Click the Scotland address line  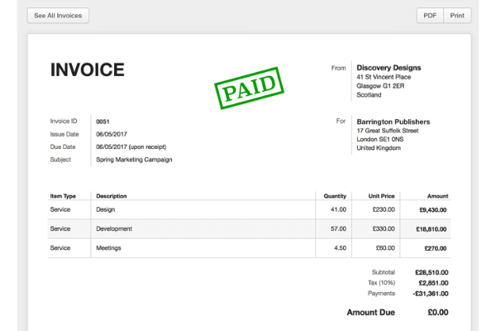369,94
